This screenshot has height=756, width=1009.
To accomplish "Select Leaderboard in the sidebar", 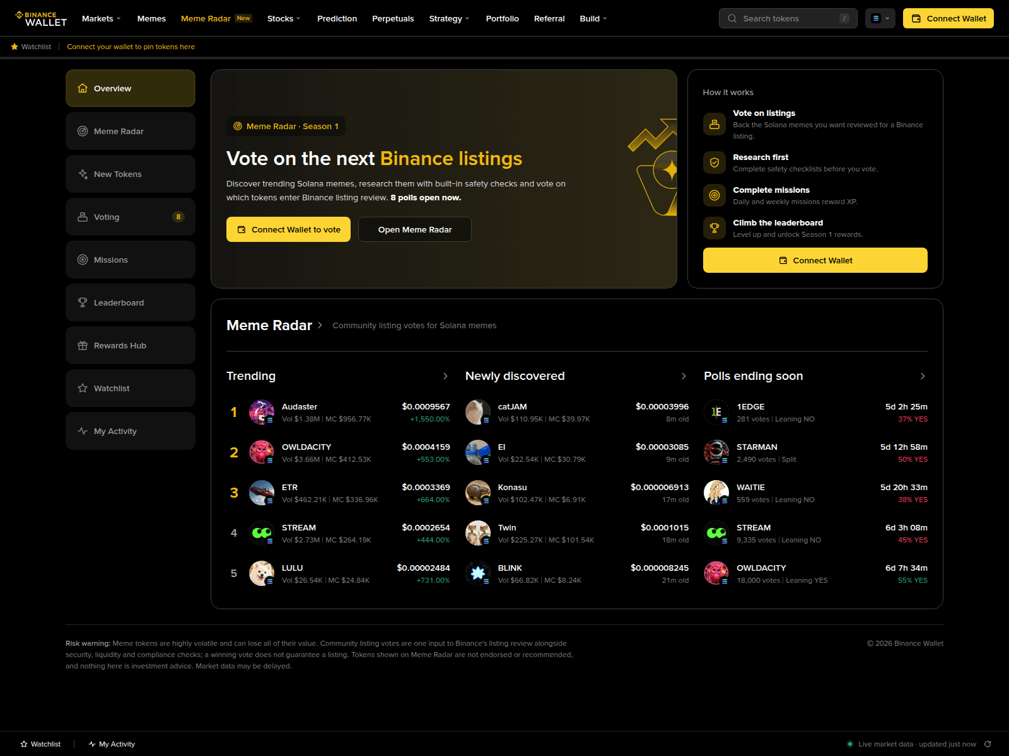I will (x=131, y=302).
